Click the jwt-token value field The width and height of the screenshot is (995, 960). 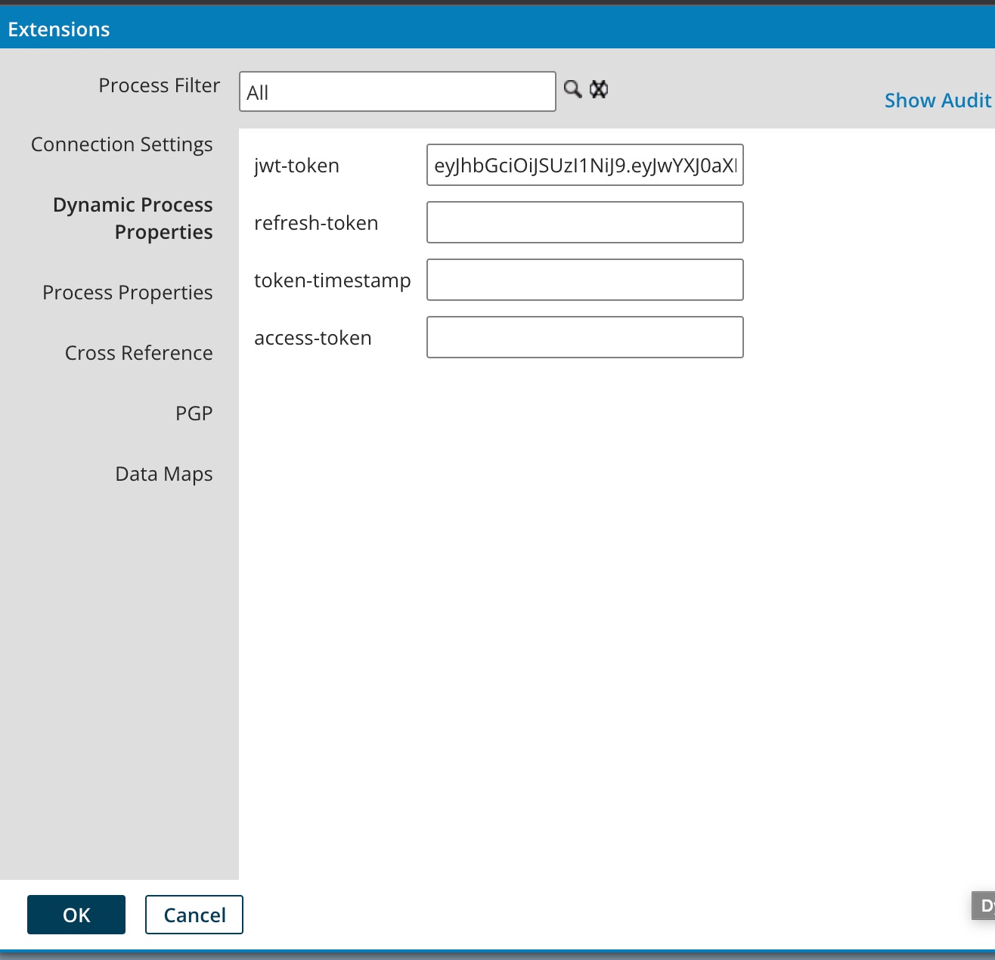click(x=584, y=166)
